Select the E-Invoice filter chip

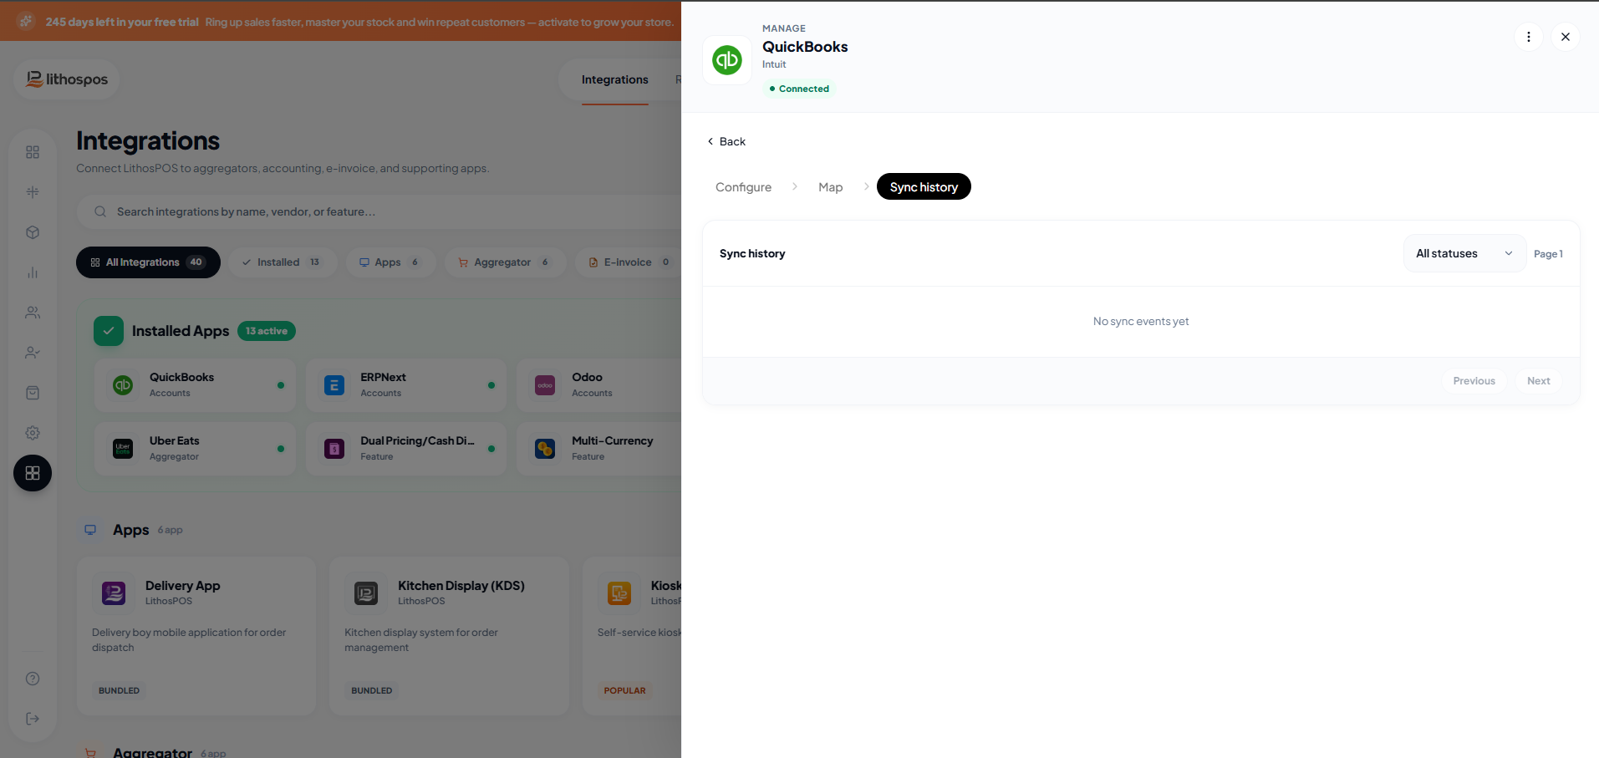point(629,262)
